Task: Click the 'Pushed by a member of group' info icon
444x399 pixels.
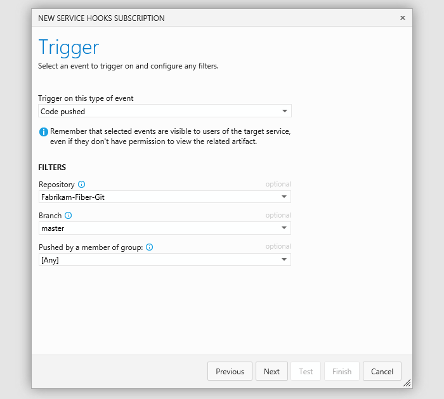Action: [x=149, y=247]
